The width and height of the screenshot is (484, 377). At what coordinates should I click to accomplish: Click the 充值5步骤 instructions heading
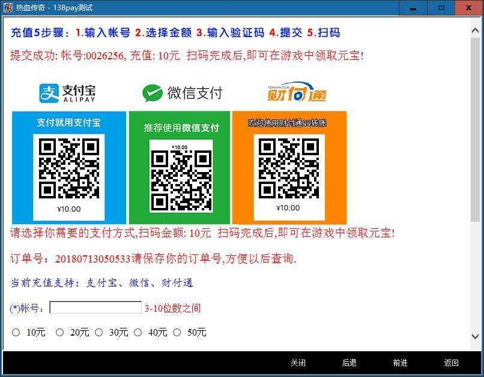click(x=175, y=32)
